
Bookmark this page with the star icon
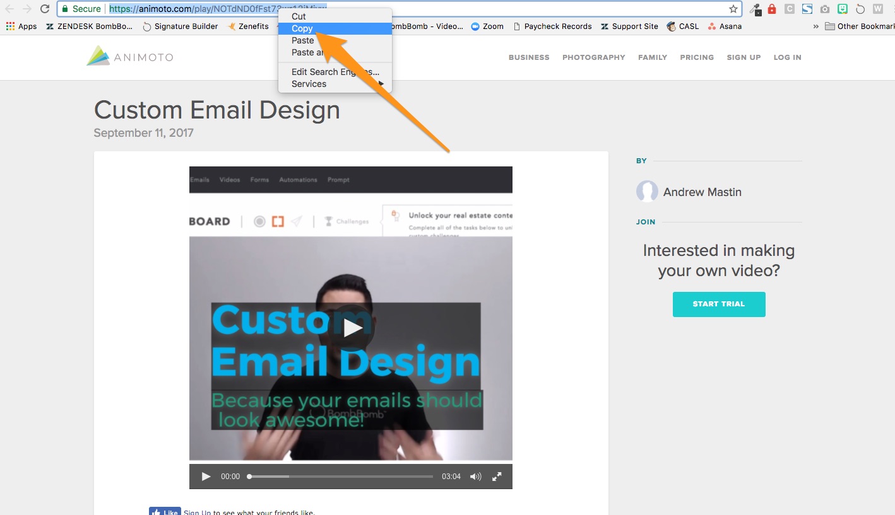(x=733, y=9)
